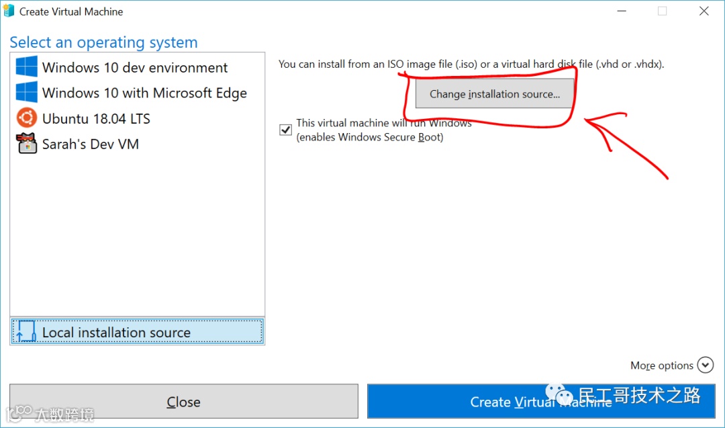This screenshot has width=725, height=428.
Task: Click the Local installation source disk icon
Action: [x=26, y=332]
